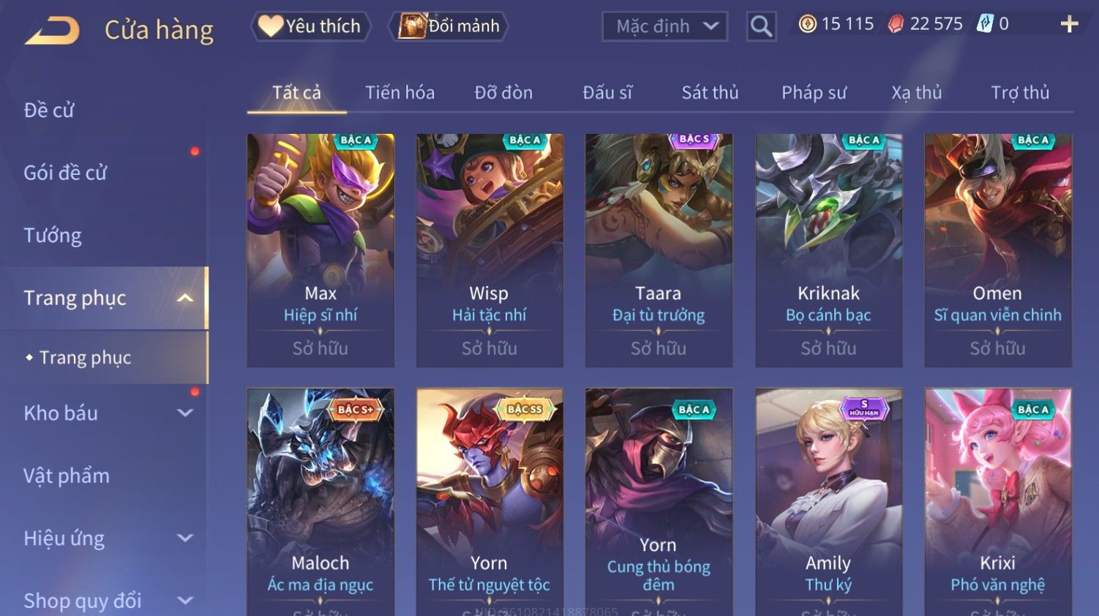Switch to the Pháp sư tab
This screenshot has width=1099, height=616.
(x=814, y=92)
